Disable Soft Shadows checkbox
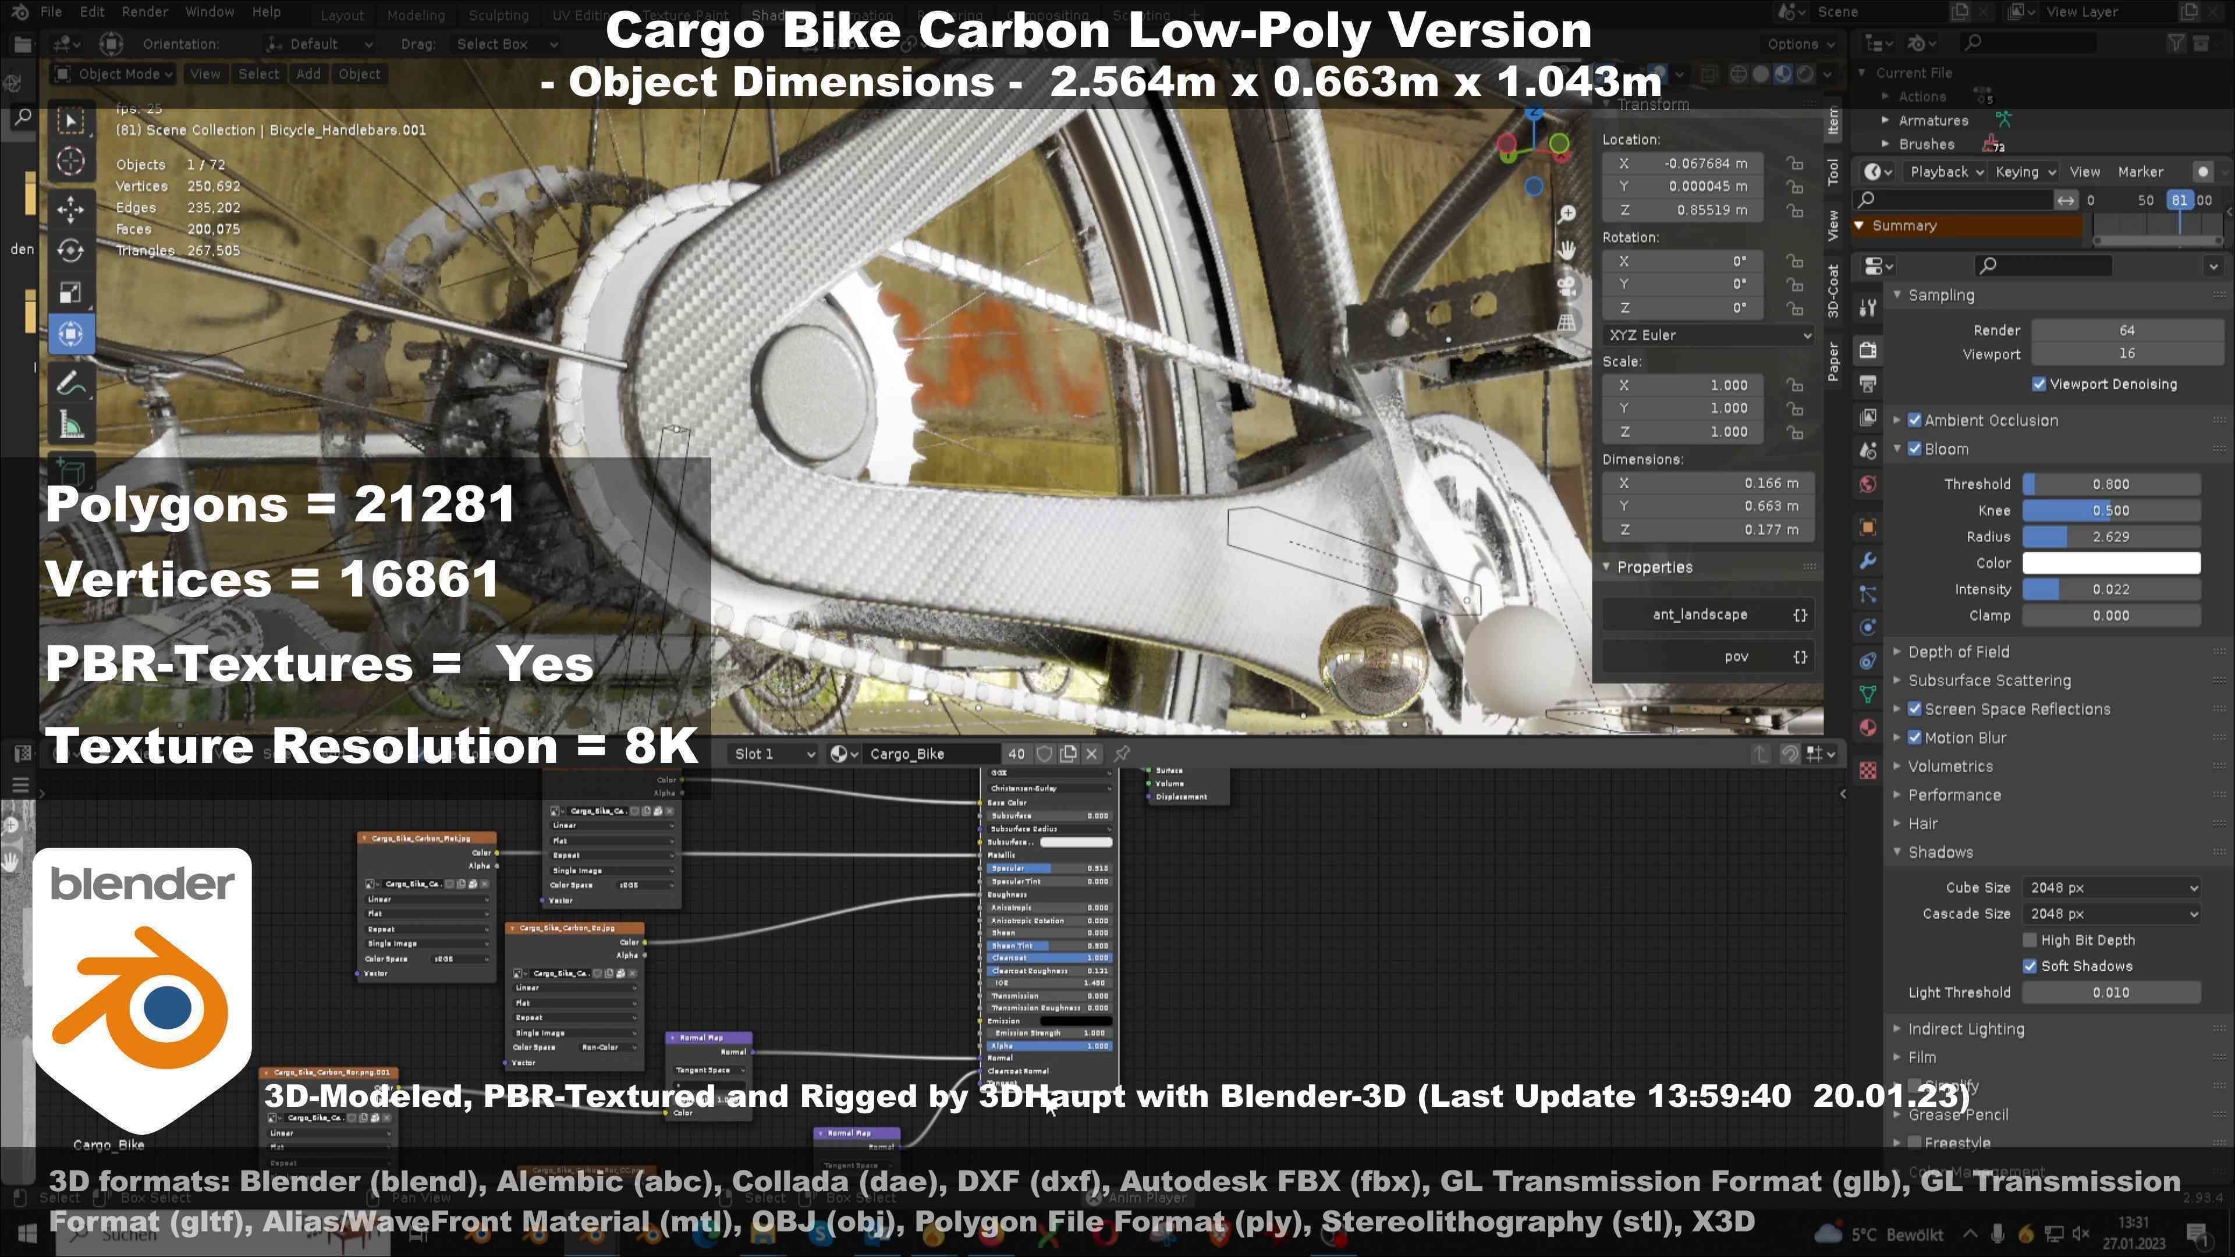Image resolution: width=2235 pixels, height=1257 pixels. click(2030, 967)
